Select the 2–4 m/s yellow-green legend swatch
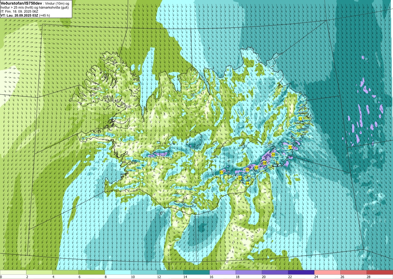 [x=39, y=272]
